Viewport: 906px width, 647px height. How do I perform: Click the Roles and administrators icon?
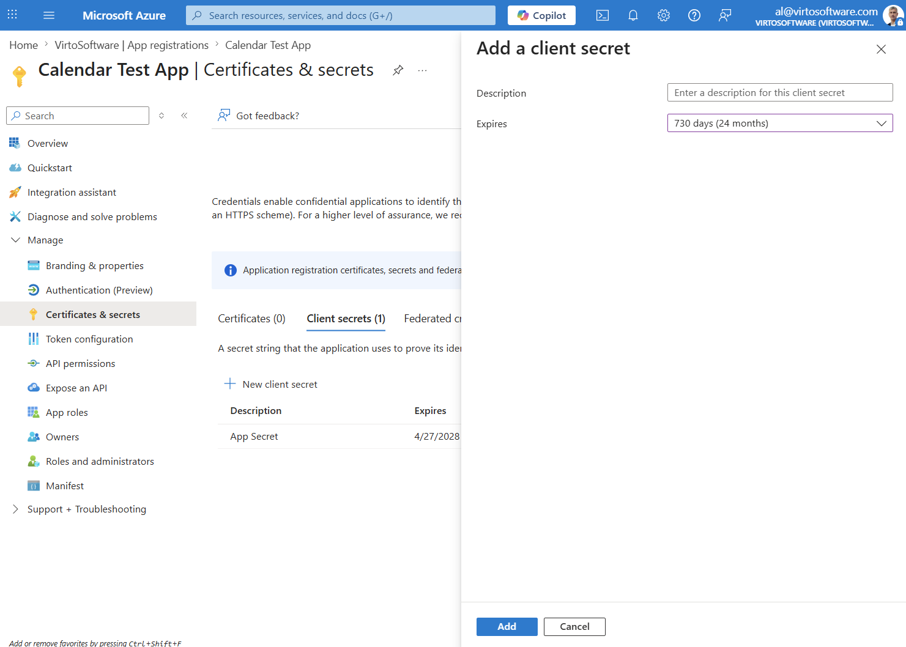coord(34,461)
